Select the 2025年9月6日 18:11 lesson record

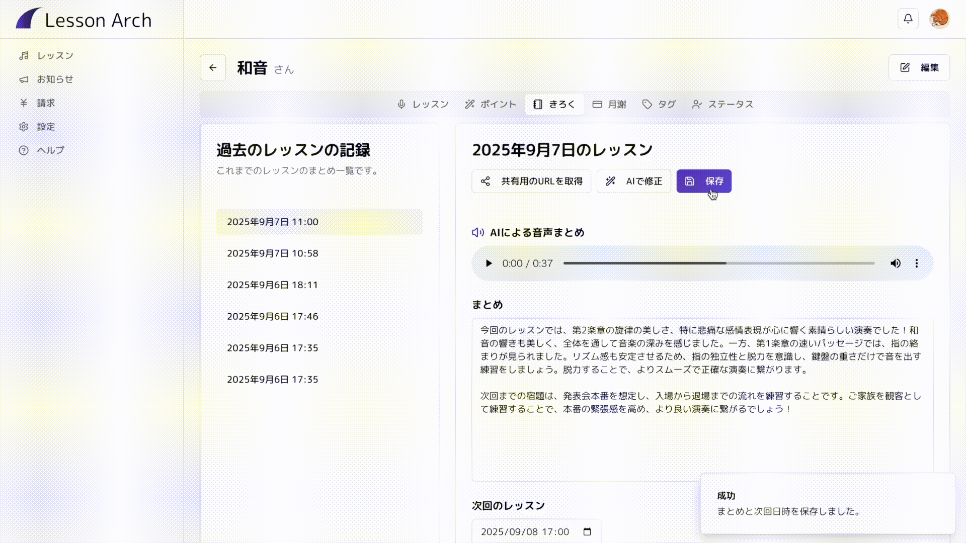(x=272, y=285)
